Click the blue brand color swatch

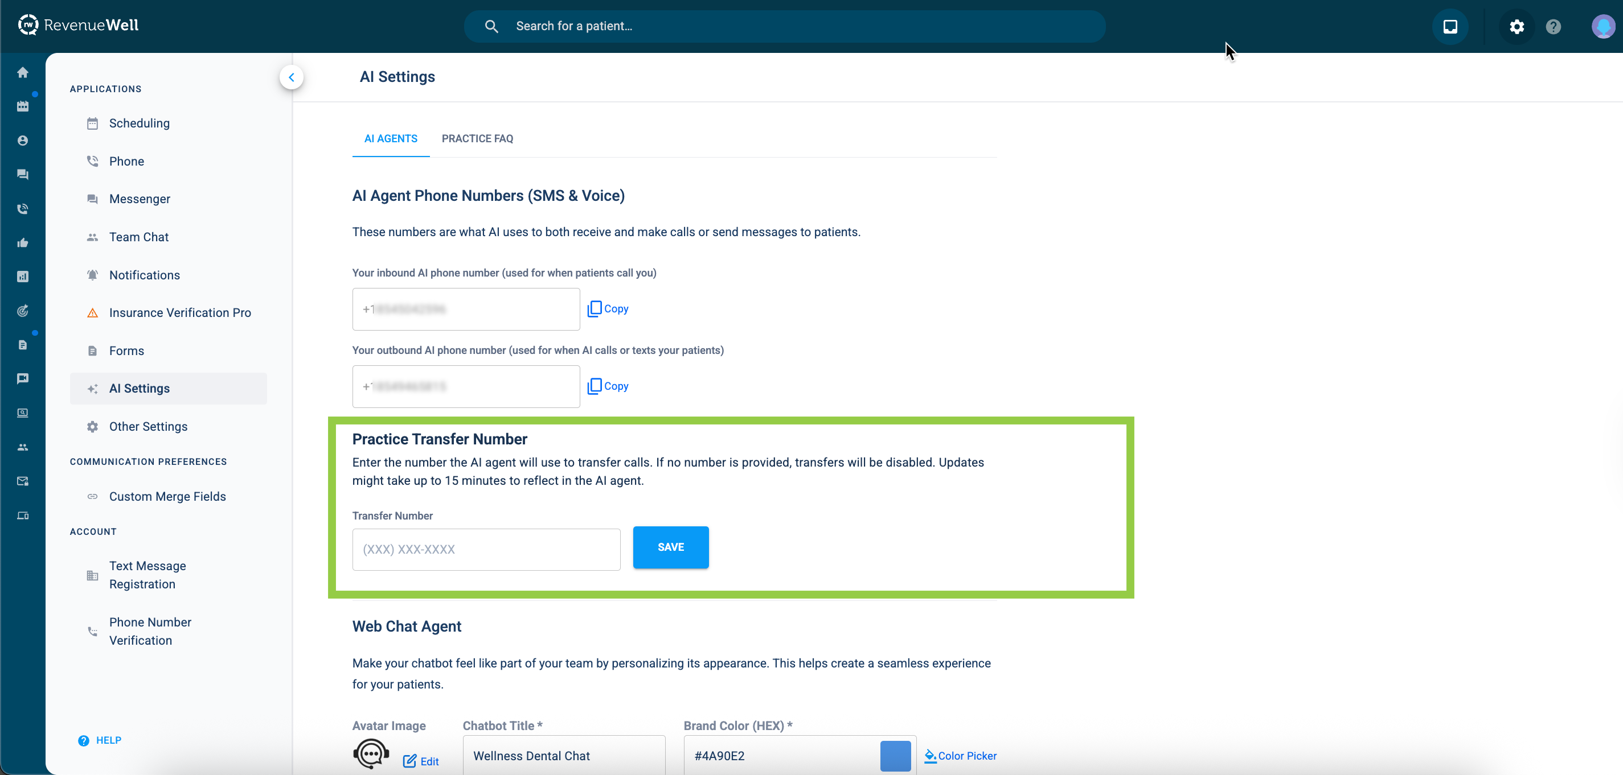coord(895,756)
